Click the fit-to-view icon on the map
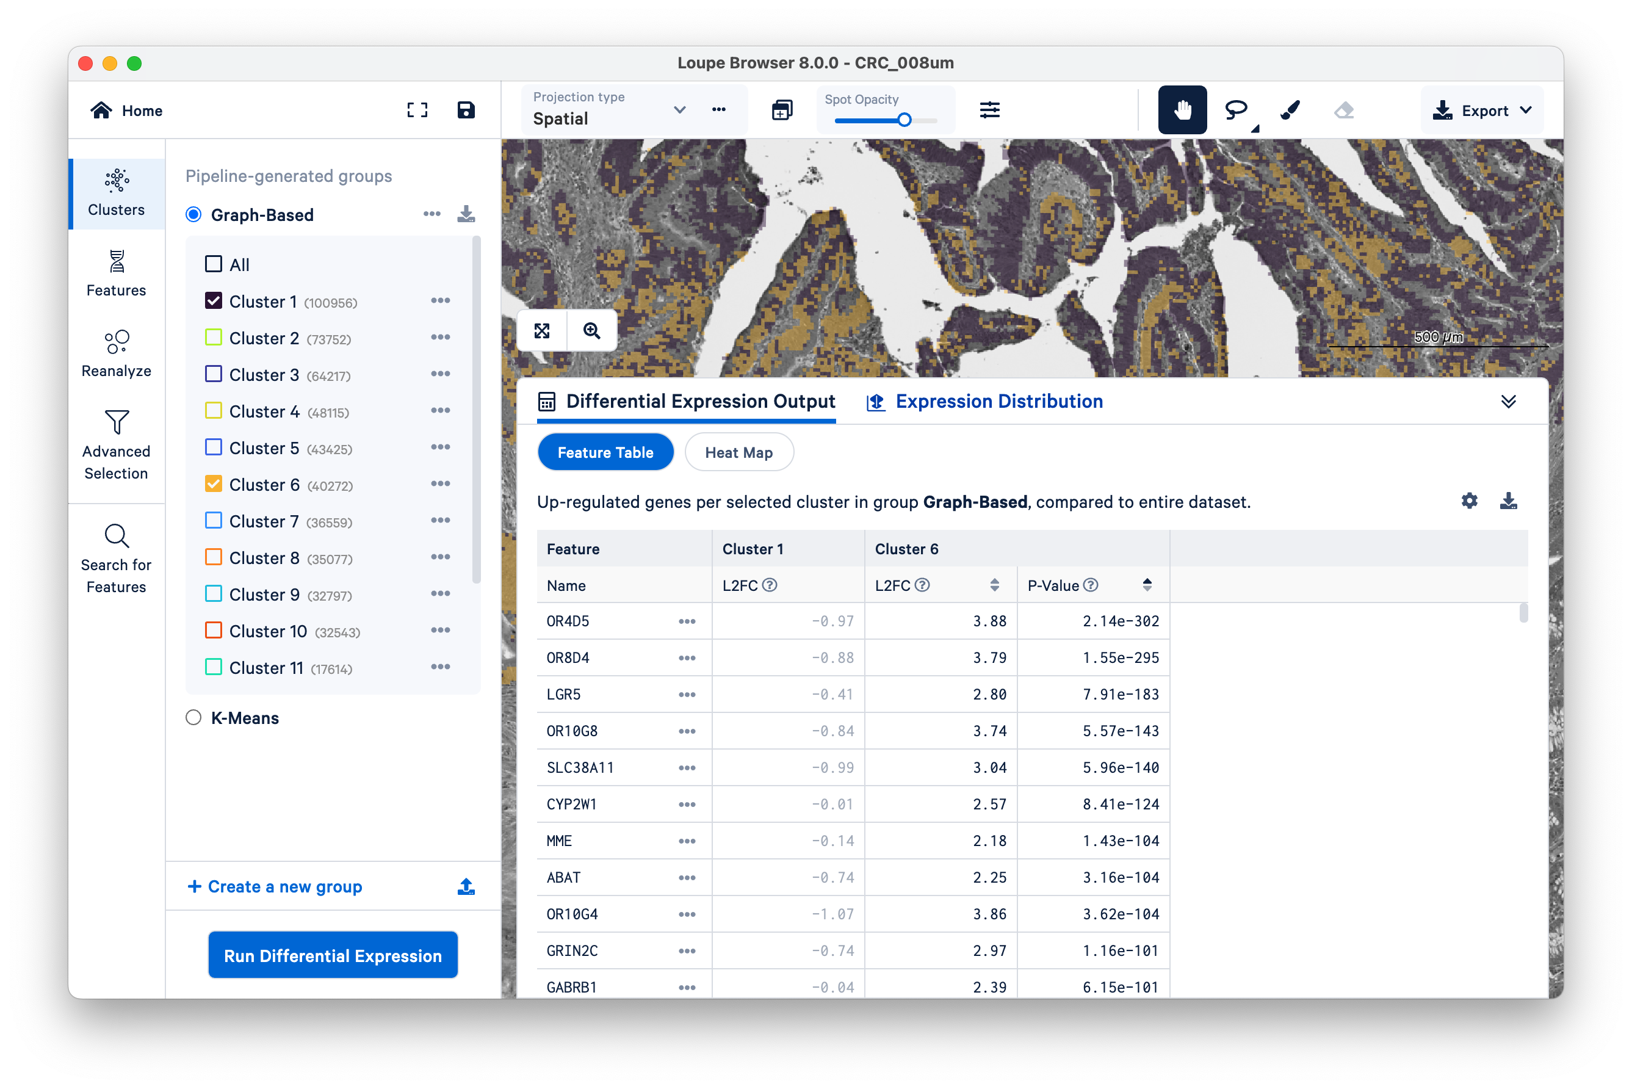The width and height of the screenshot is (1632, 1089). pyautogui.click(x=543, y=331)
